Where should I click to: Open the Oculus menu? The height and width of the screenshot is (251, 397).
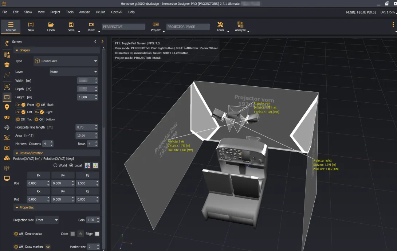(101, 12)
